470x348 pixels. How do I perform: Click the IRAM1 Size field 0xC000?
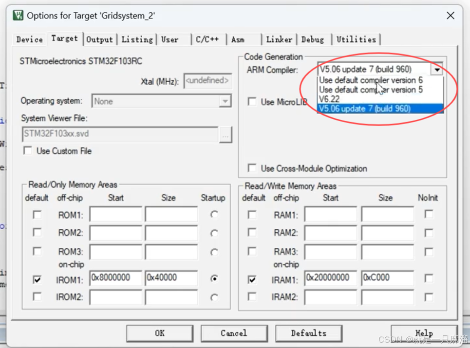388,278
